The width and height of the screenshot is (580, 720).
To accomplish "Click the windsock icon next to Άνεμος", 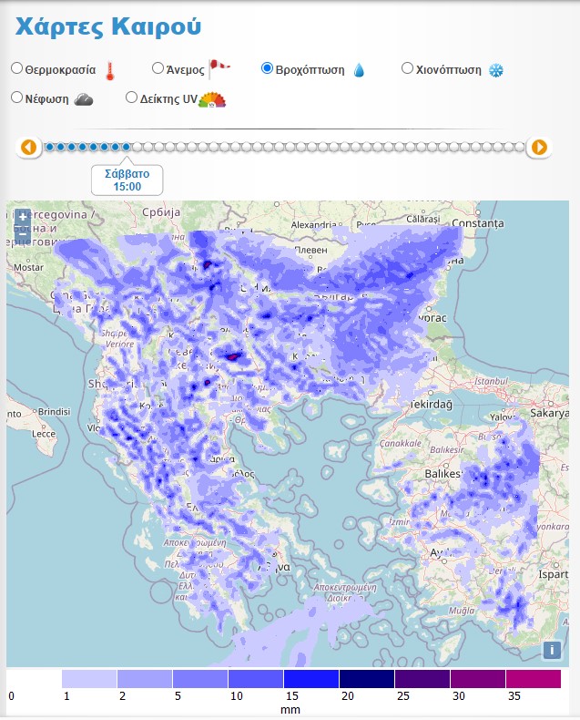I will [219, 67].
